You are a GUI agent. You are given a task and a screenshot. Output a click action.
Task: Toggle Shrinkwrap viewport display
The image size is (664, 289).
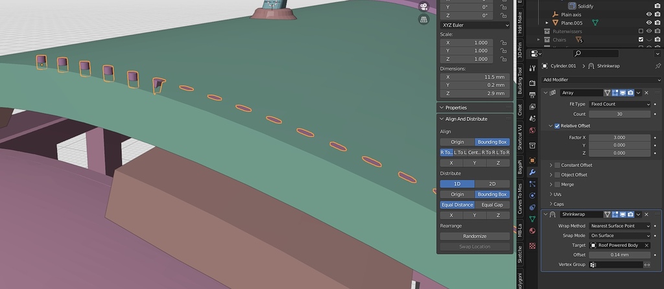click(622, 214)
